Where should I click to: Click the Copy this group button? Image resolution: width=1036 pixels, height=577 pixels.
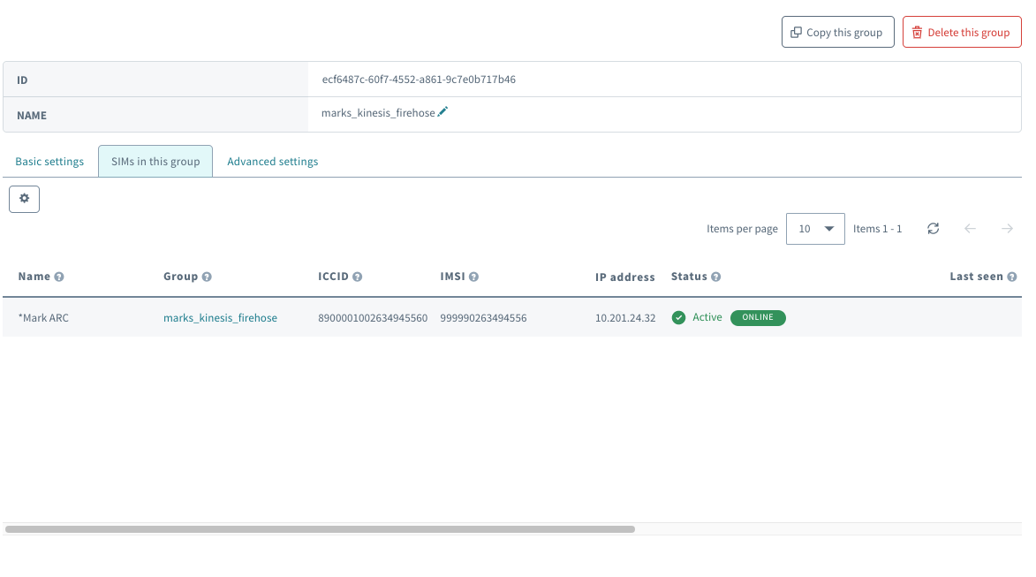pyautogui.click(x=837, y=31)
